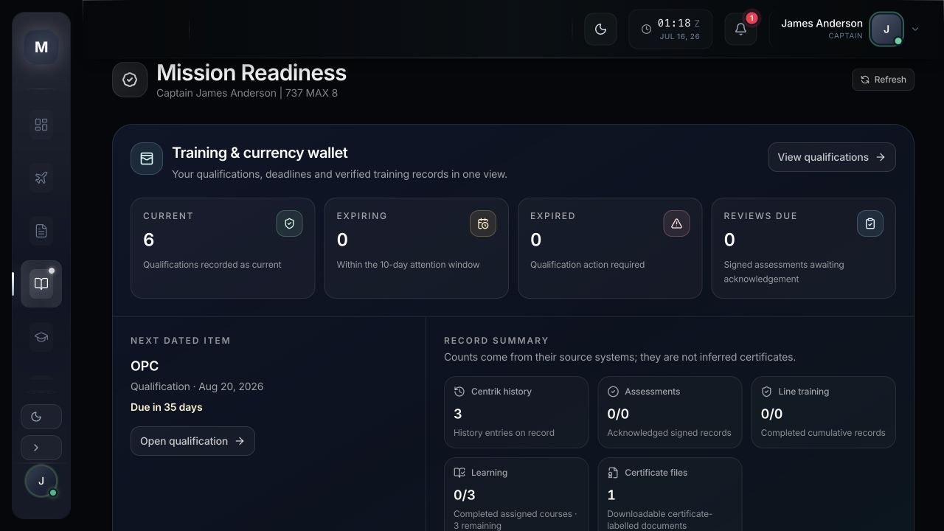Viewport: 944px width, 531px height.
Task: Click the Mission Readiness checkmark badge icon
Action: (x=130, y=80)
